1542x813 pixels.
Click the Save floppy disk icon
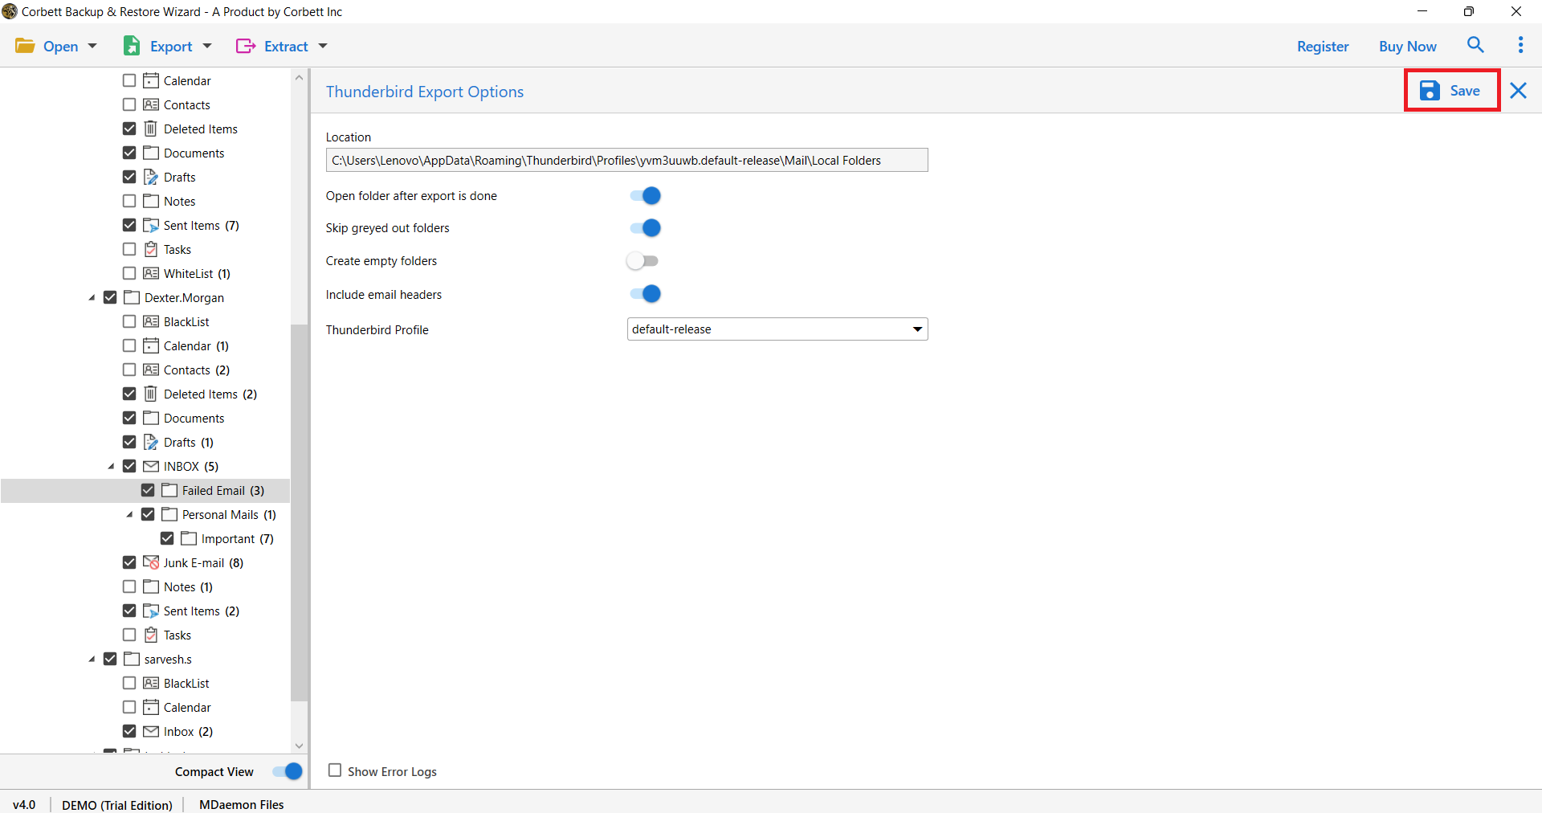(1430, 91)
